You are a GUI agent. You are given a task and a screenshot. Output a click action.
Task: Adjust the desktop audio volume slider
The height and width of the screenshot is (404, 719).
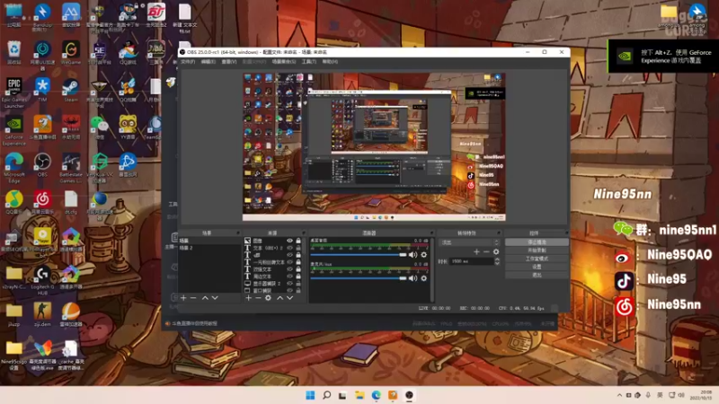pos(359,255)
